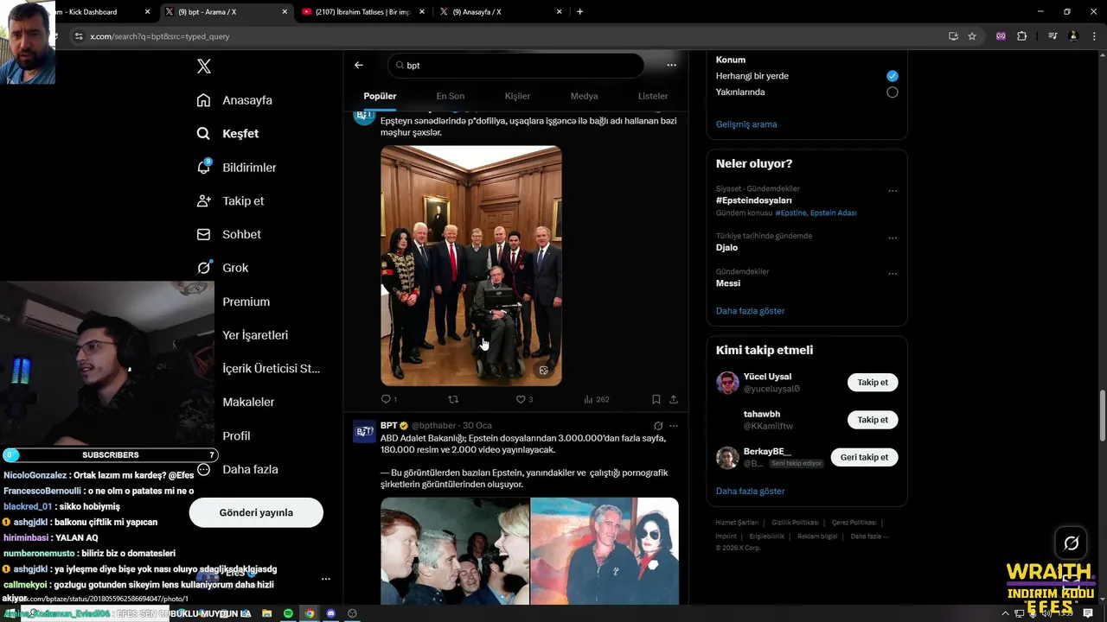The width and height of the screenshot is (1107, 622).
Task: Switch to the En Son tab
Action: coord(450,96)
